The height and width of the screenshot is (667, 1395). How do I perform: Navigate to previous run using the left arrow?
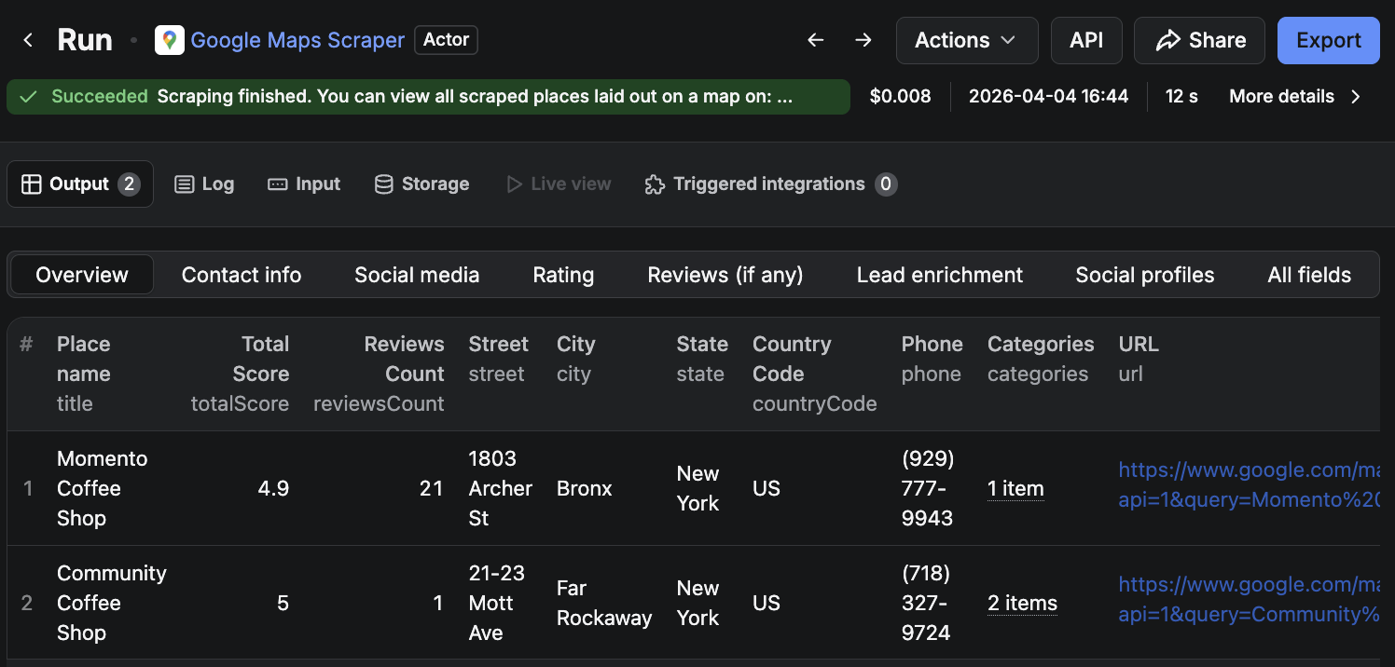coord(815,40)
